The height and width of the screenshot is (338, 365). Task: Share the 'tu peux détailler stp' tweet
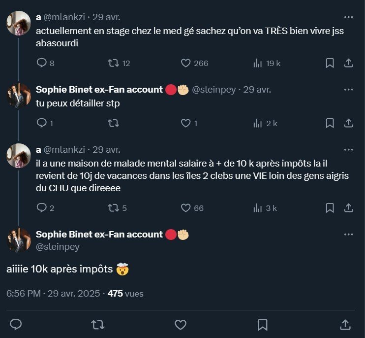348,123
